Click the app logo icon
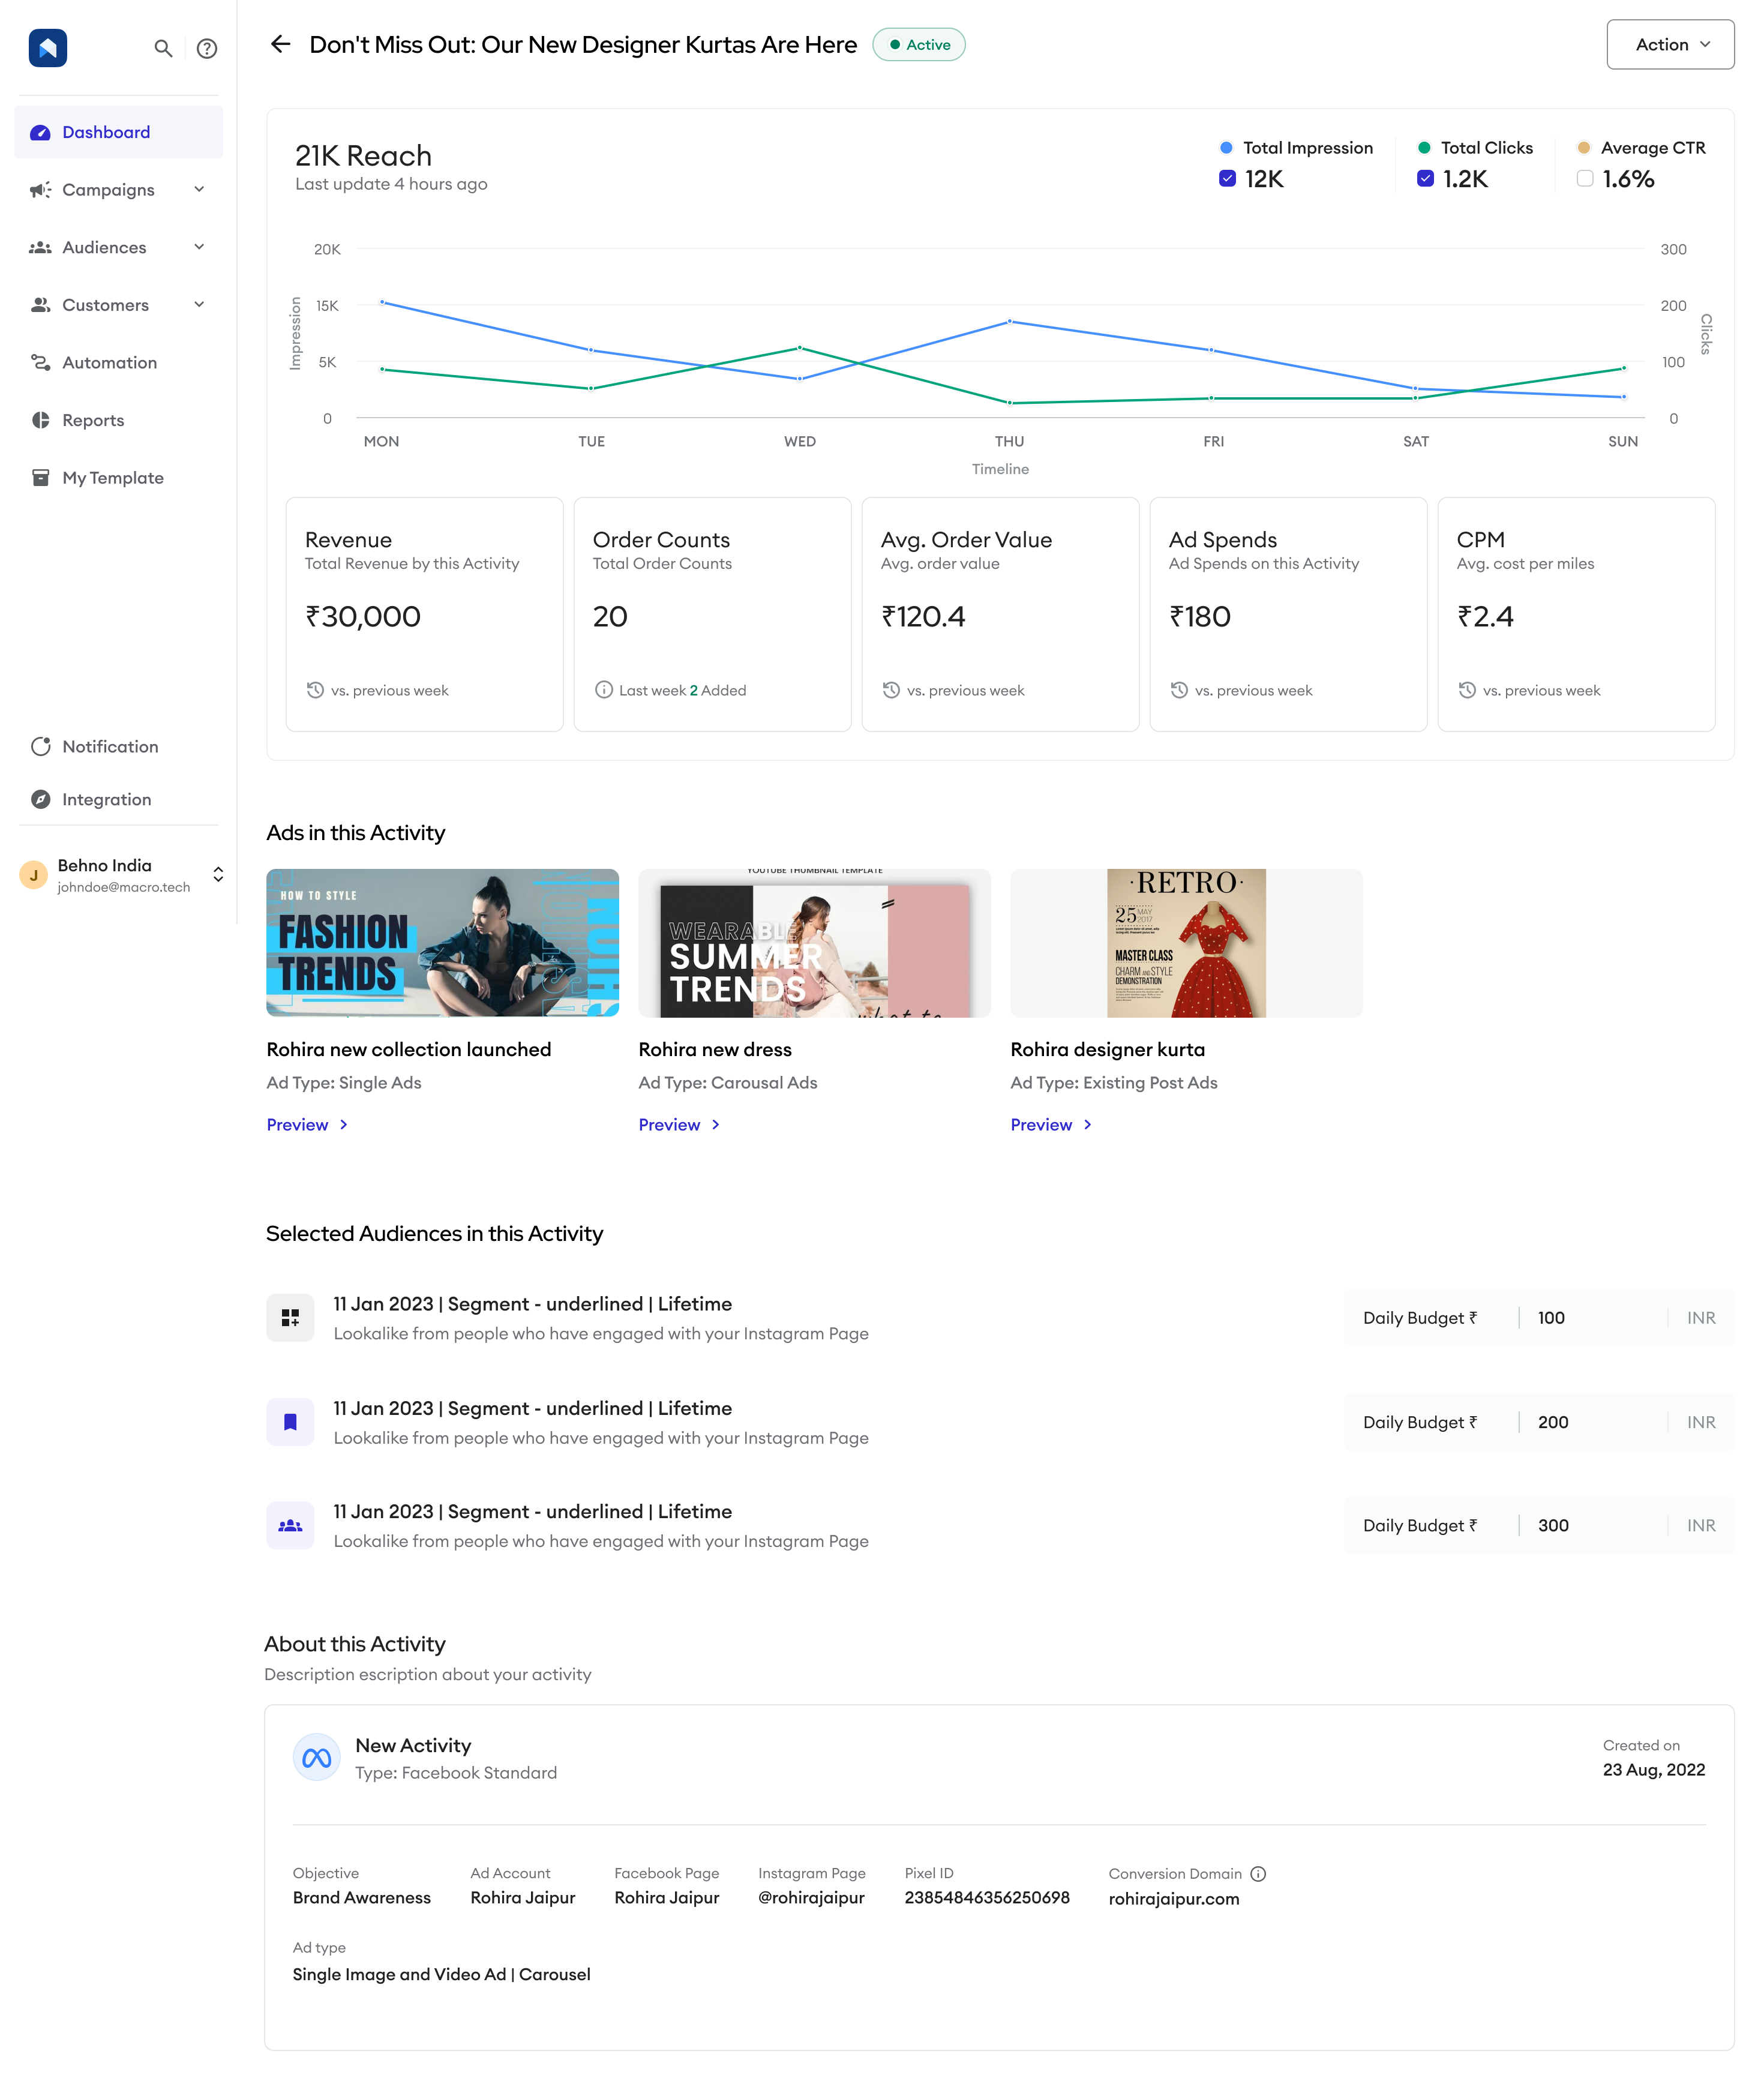This screenshot has width=1764, height=2087. [47, 47]
